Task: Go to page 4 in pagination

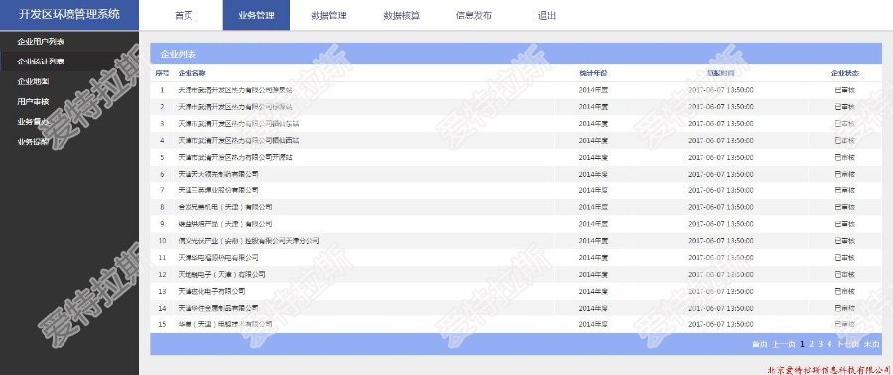Action: (x=829, y=344)
